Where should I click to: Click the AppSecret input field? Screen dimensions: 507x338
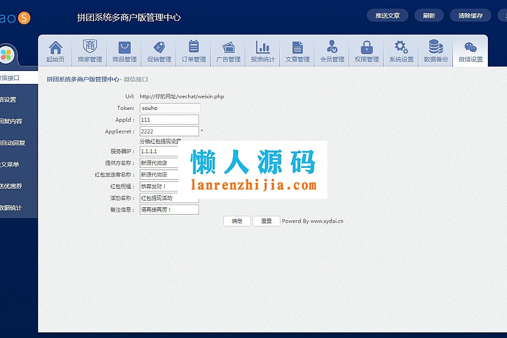click(x=169, y=131)
